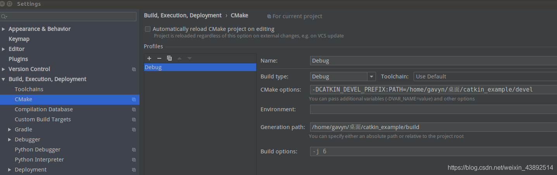Enable automatic CMake project reload checkbox
Screen dimensions: 557x175
(x=148, y=29)
